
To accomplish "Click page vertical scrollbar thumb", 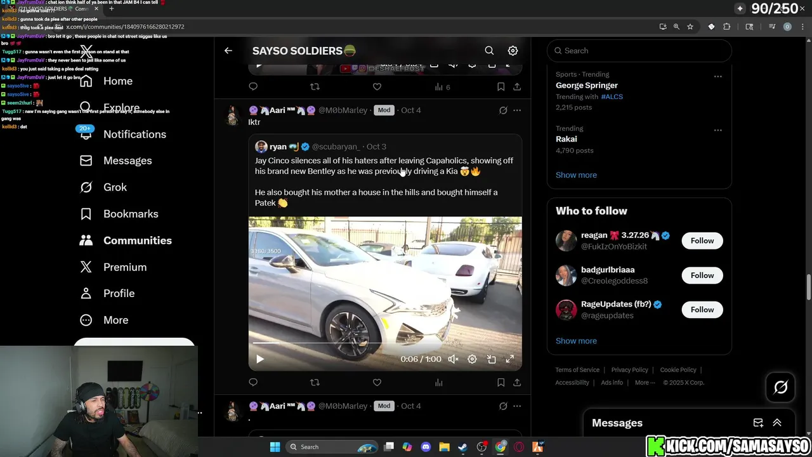I will [x=808, y=287].
